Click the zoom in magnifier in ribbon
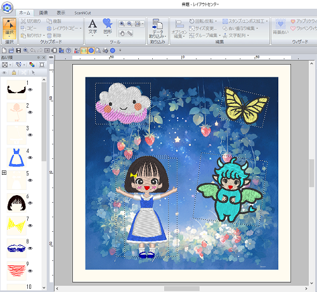 [122, 23]
